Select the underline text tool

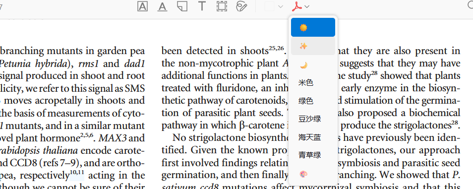[x=162, y=6]
